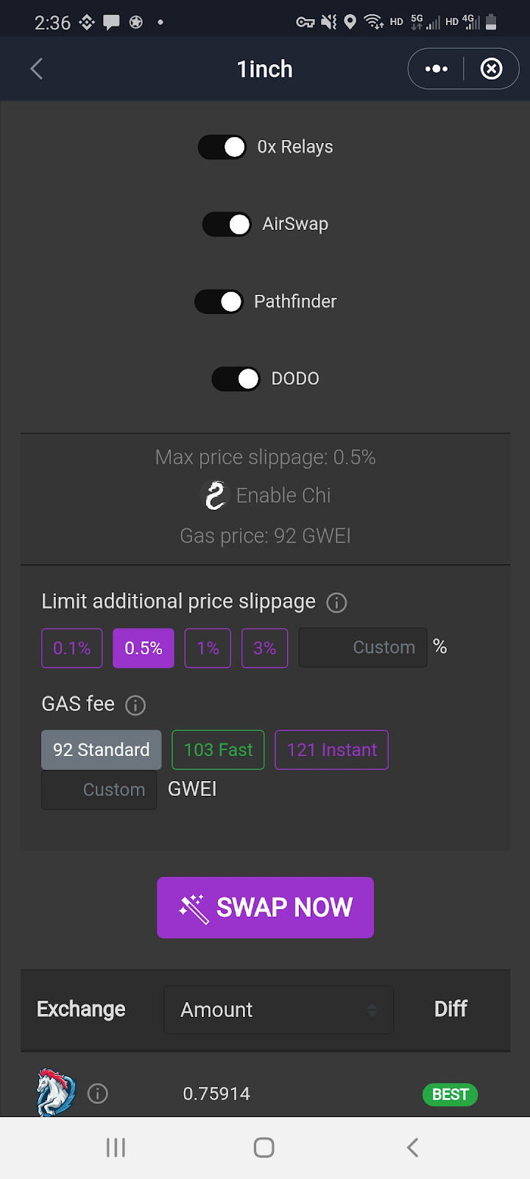This screenshot has height=1179, width=530.
Task: Select 103 Fast gas fee
Action: [x=218, y=749]
